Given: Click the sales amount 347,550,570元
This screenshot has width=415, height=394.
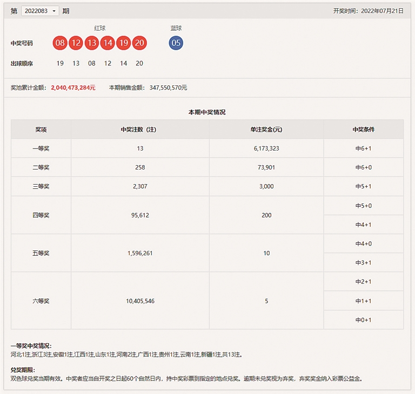Looking at the screenshot, I should (x=161, y=87).
